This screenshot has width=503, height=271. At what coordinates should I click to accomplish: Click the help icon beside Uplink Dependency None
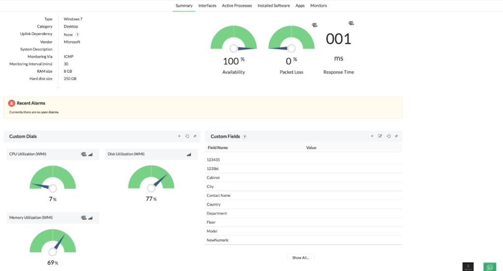point(77,35)
